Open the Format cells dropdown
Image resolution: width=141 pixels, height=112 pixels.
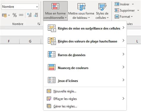(124, 16)
